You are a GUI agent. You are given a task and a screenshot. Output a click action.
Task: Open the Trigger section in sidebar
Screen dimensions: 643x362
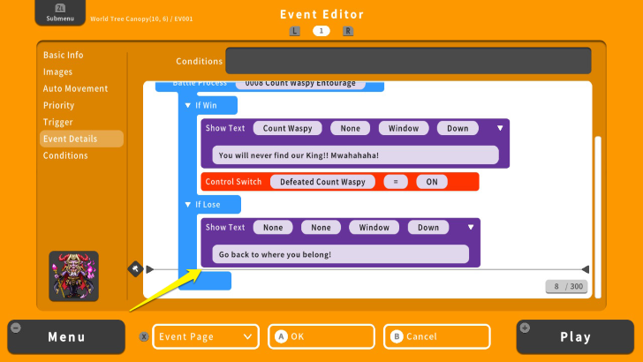tap(58, 122)
